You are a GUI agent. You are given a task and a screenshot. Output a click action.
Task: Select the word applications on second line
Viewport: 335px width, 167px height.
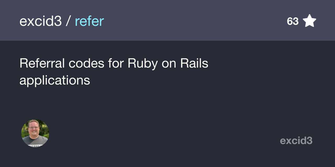(55, 81)
